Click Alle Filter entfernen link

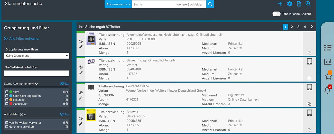click(x=25, y=39)
